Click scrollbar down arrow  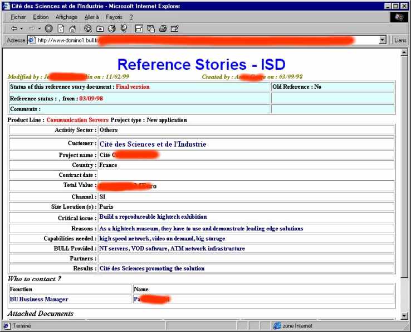click(404, 316)
